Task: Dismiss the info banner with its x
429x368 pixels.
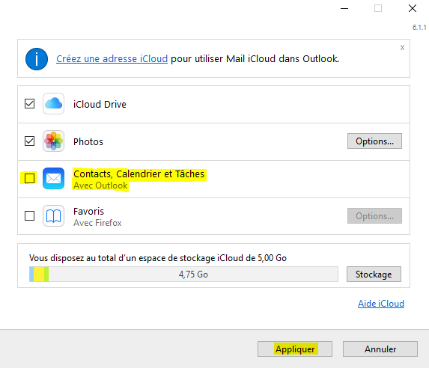Action: 402,48
